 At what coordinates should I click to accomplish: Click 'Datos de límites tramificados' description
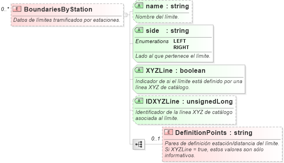click(x=67, y=20)
